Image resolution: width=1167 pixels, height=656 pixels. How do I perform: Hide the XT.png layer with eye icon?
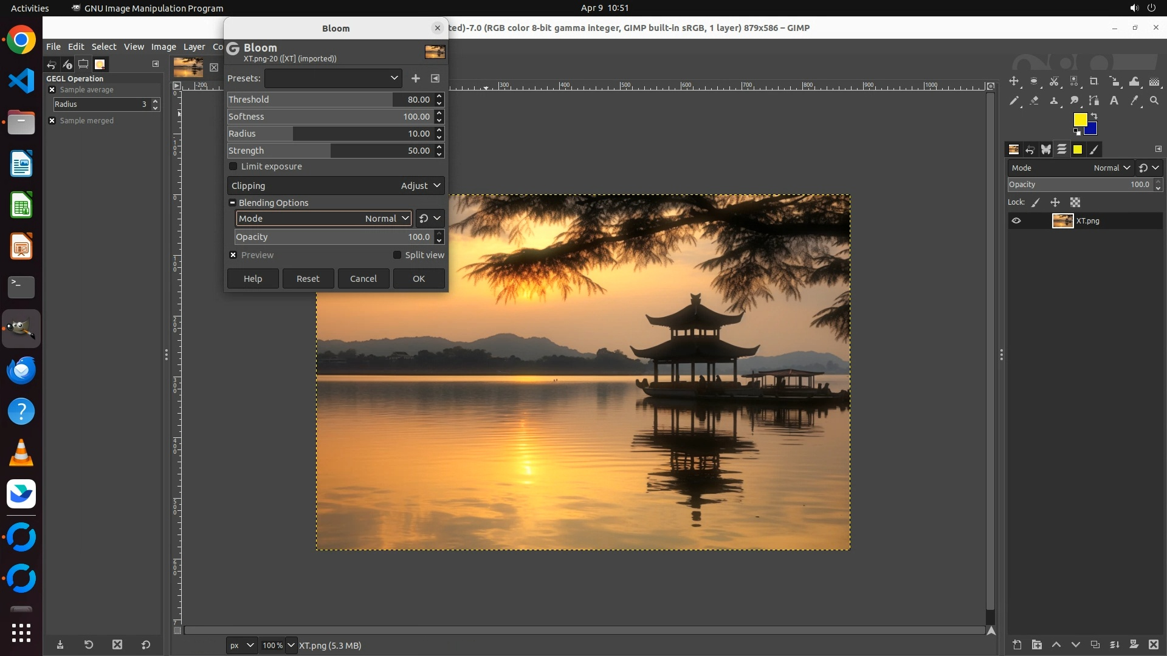click(1016, 221)
